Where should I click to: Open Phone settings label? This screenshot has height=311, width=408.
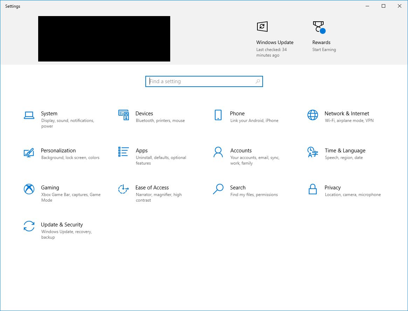pyautogui.click(x=237, y=114)
